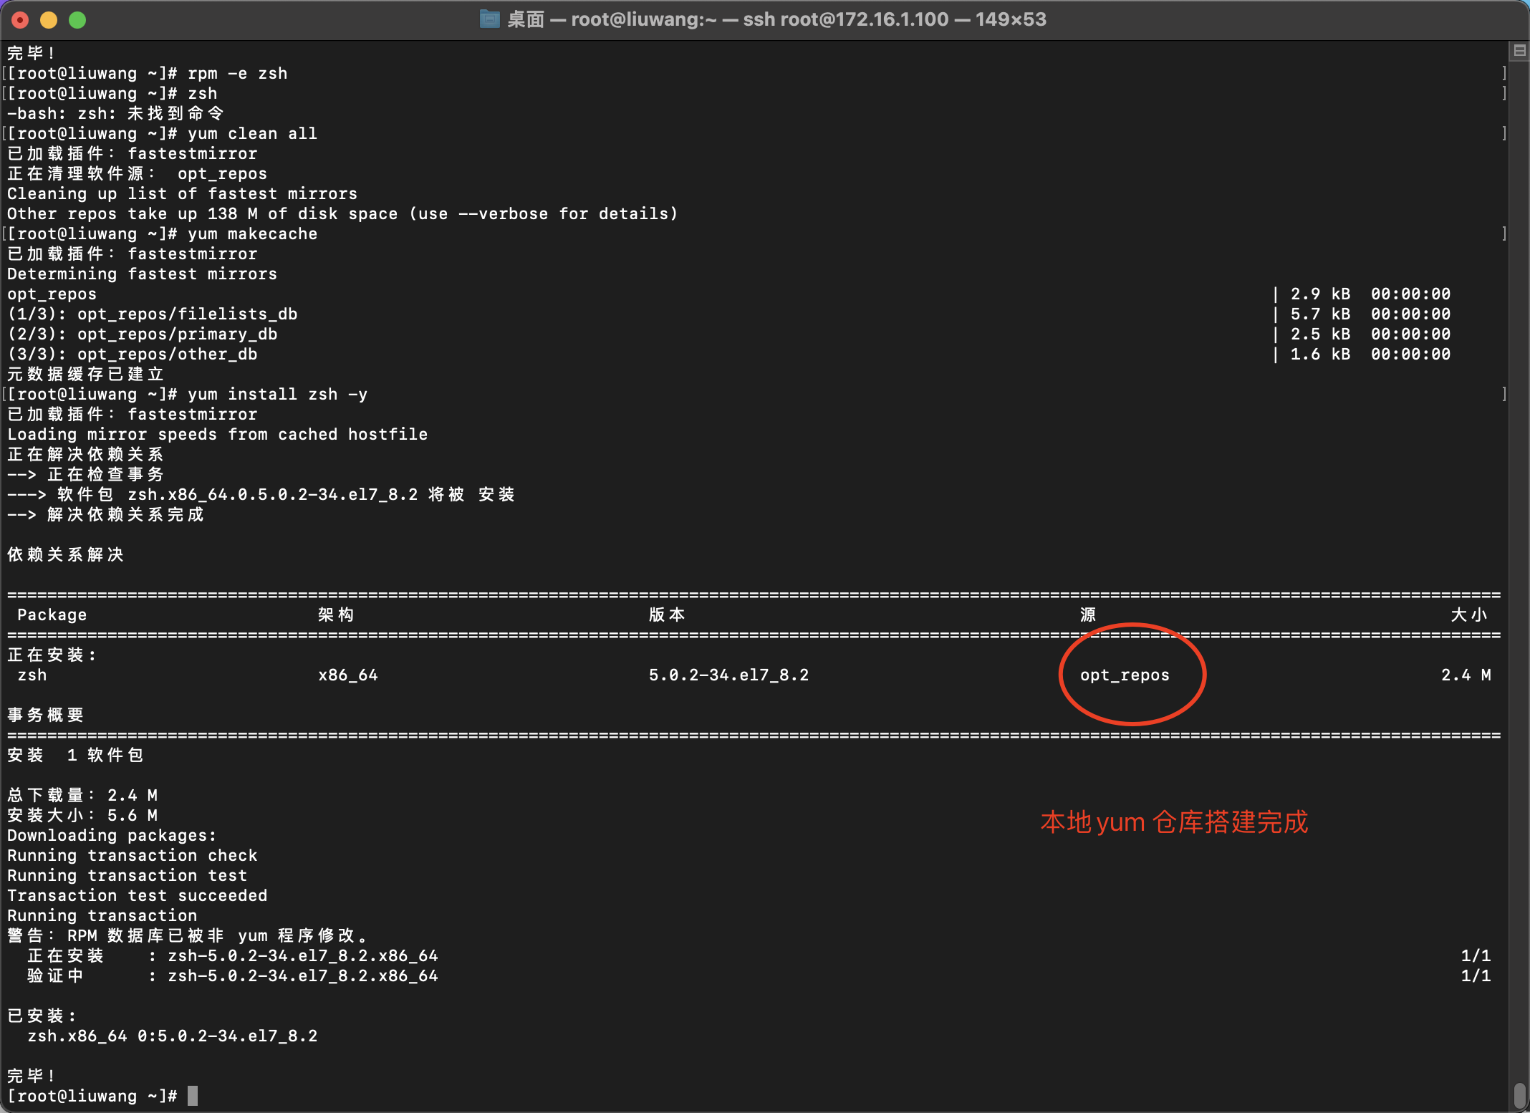Click the red close window button
Screen dimensions: 1530x1113
pyautogui.click(x=21, y=20)
